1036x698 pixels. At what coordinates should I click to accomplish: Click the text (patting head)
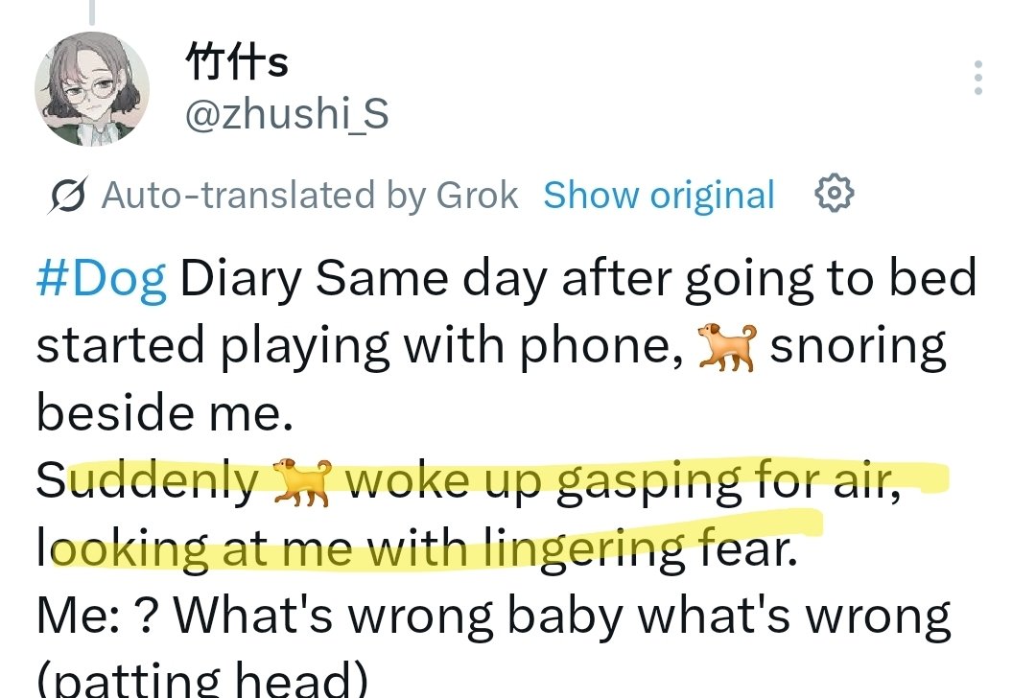coord(201,680)
